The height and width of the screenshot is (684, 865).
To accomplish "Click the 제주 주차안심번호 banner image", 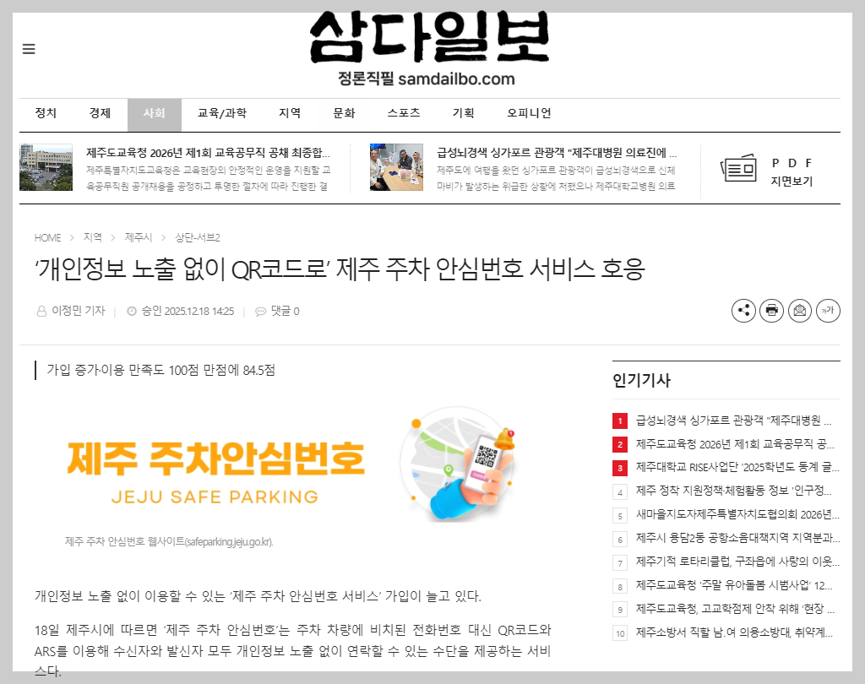I will (x=293, y=464).
